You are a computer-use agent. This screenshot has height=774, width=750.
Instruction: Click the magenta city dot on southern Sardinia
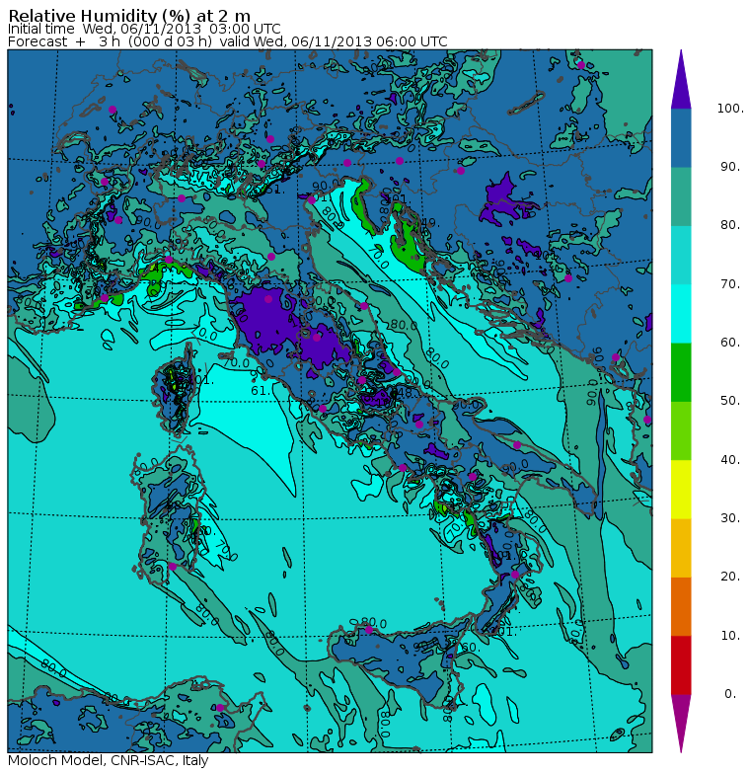point(172,567)
